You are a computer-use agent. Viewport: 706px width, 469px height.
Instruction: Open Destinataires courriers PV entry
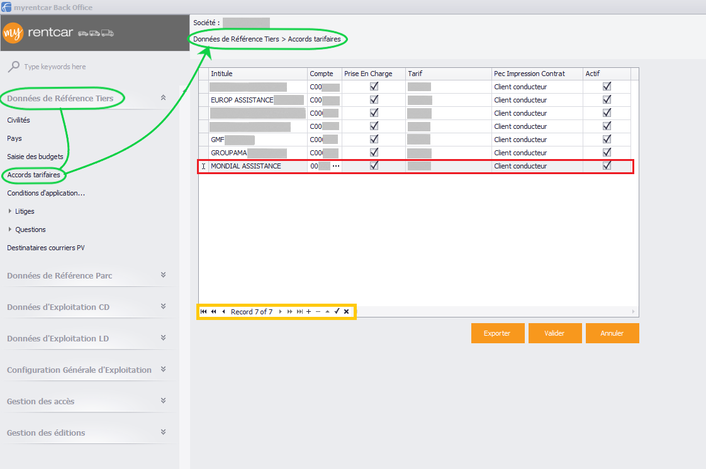coord(46,248)
